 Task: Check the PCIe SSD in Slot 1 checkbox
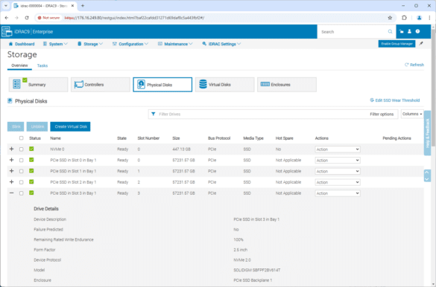click(x=21, y=171)
